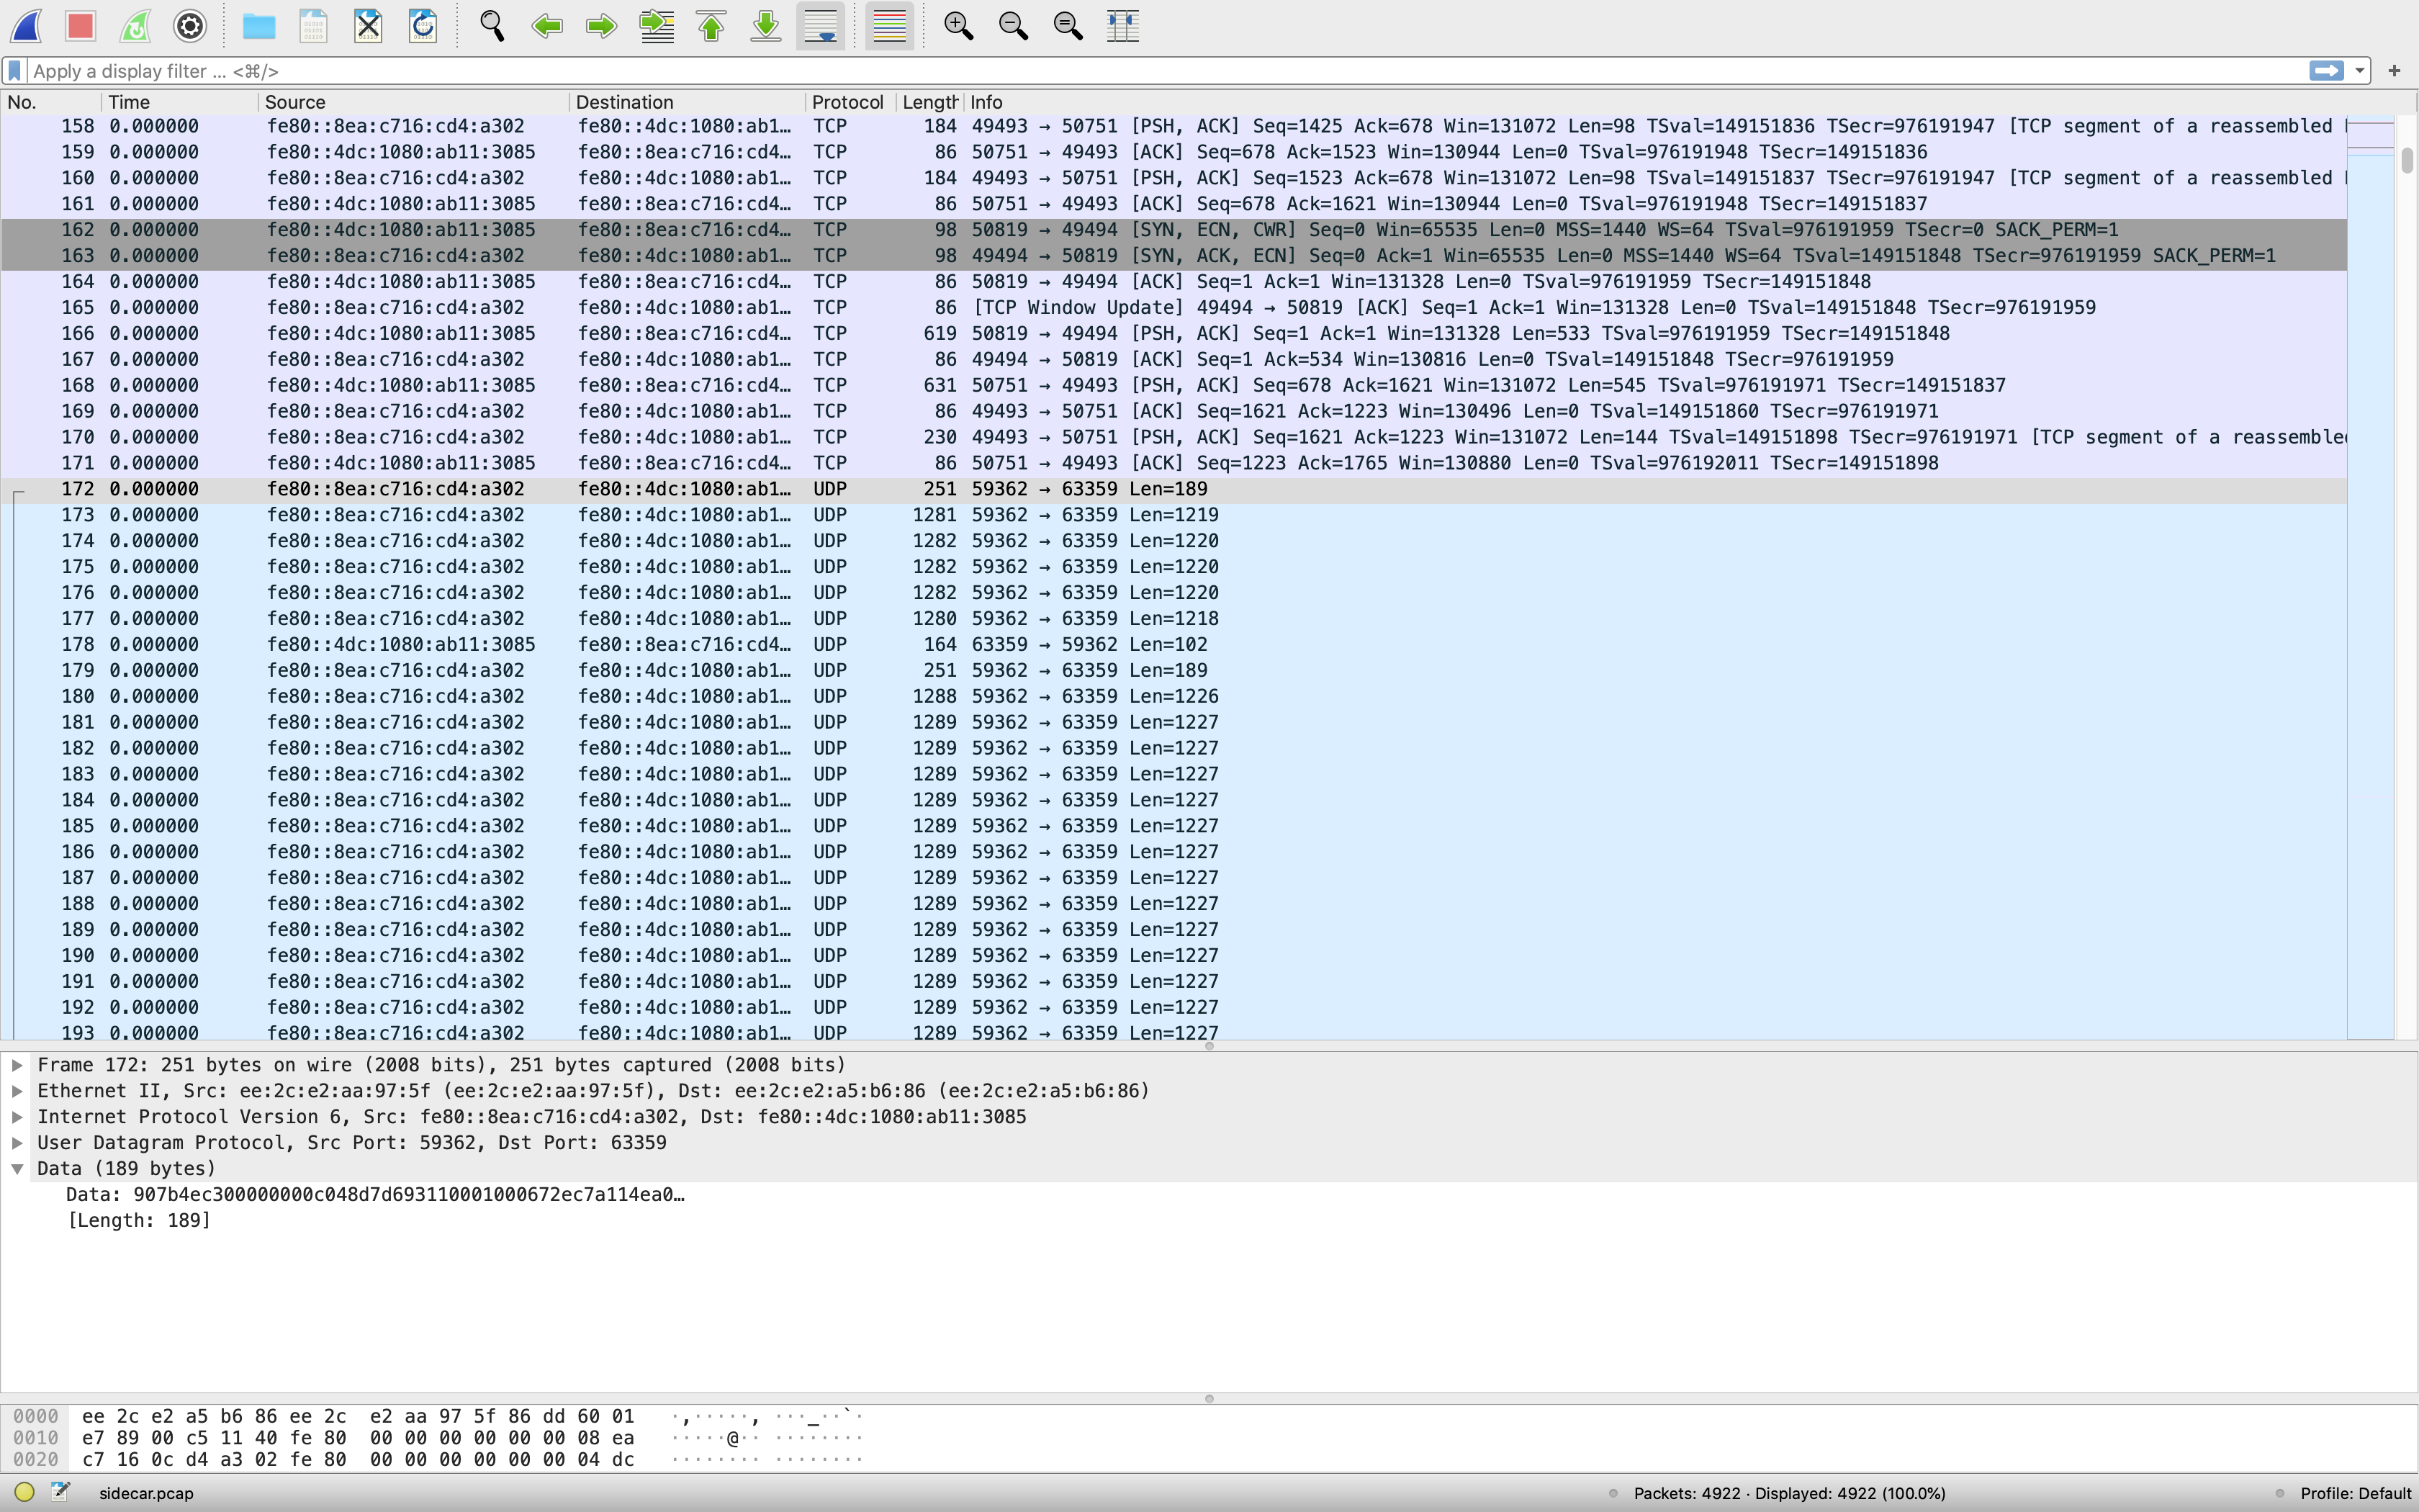Zoom in the packet text
Image resolution: width=2419 pixels, height=1512 pixels.
[959, 26]
